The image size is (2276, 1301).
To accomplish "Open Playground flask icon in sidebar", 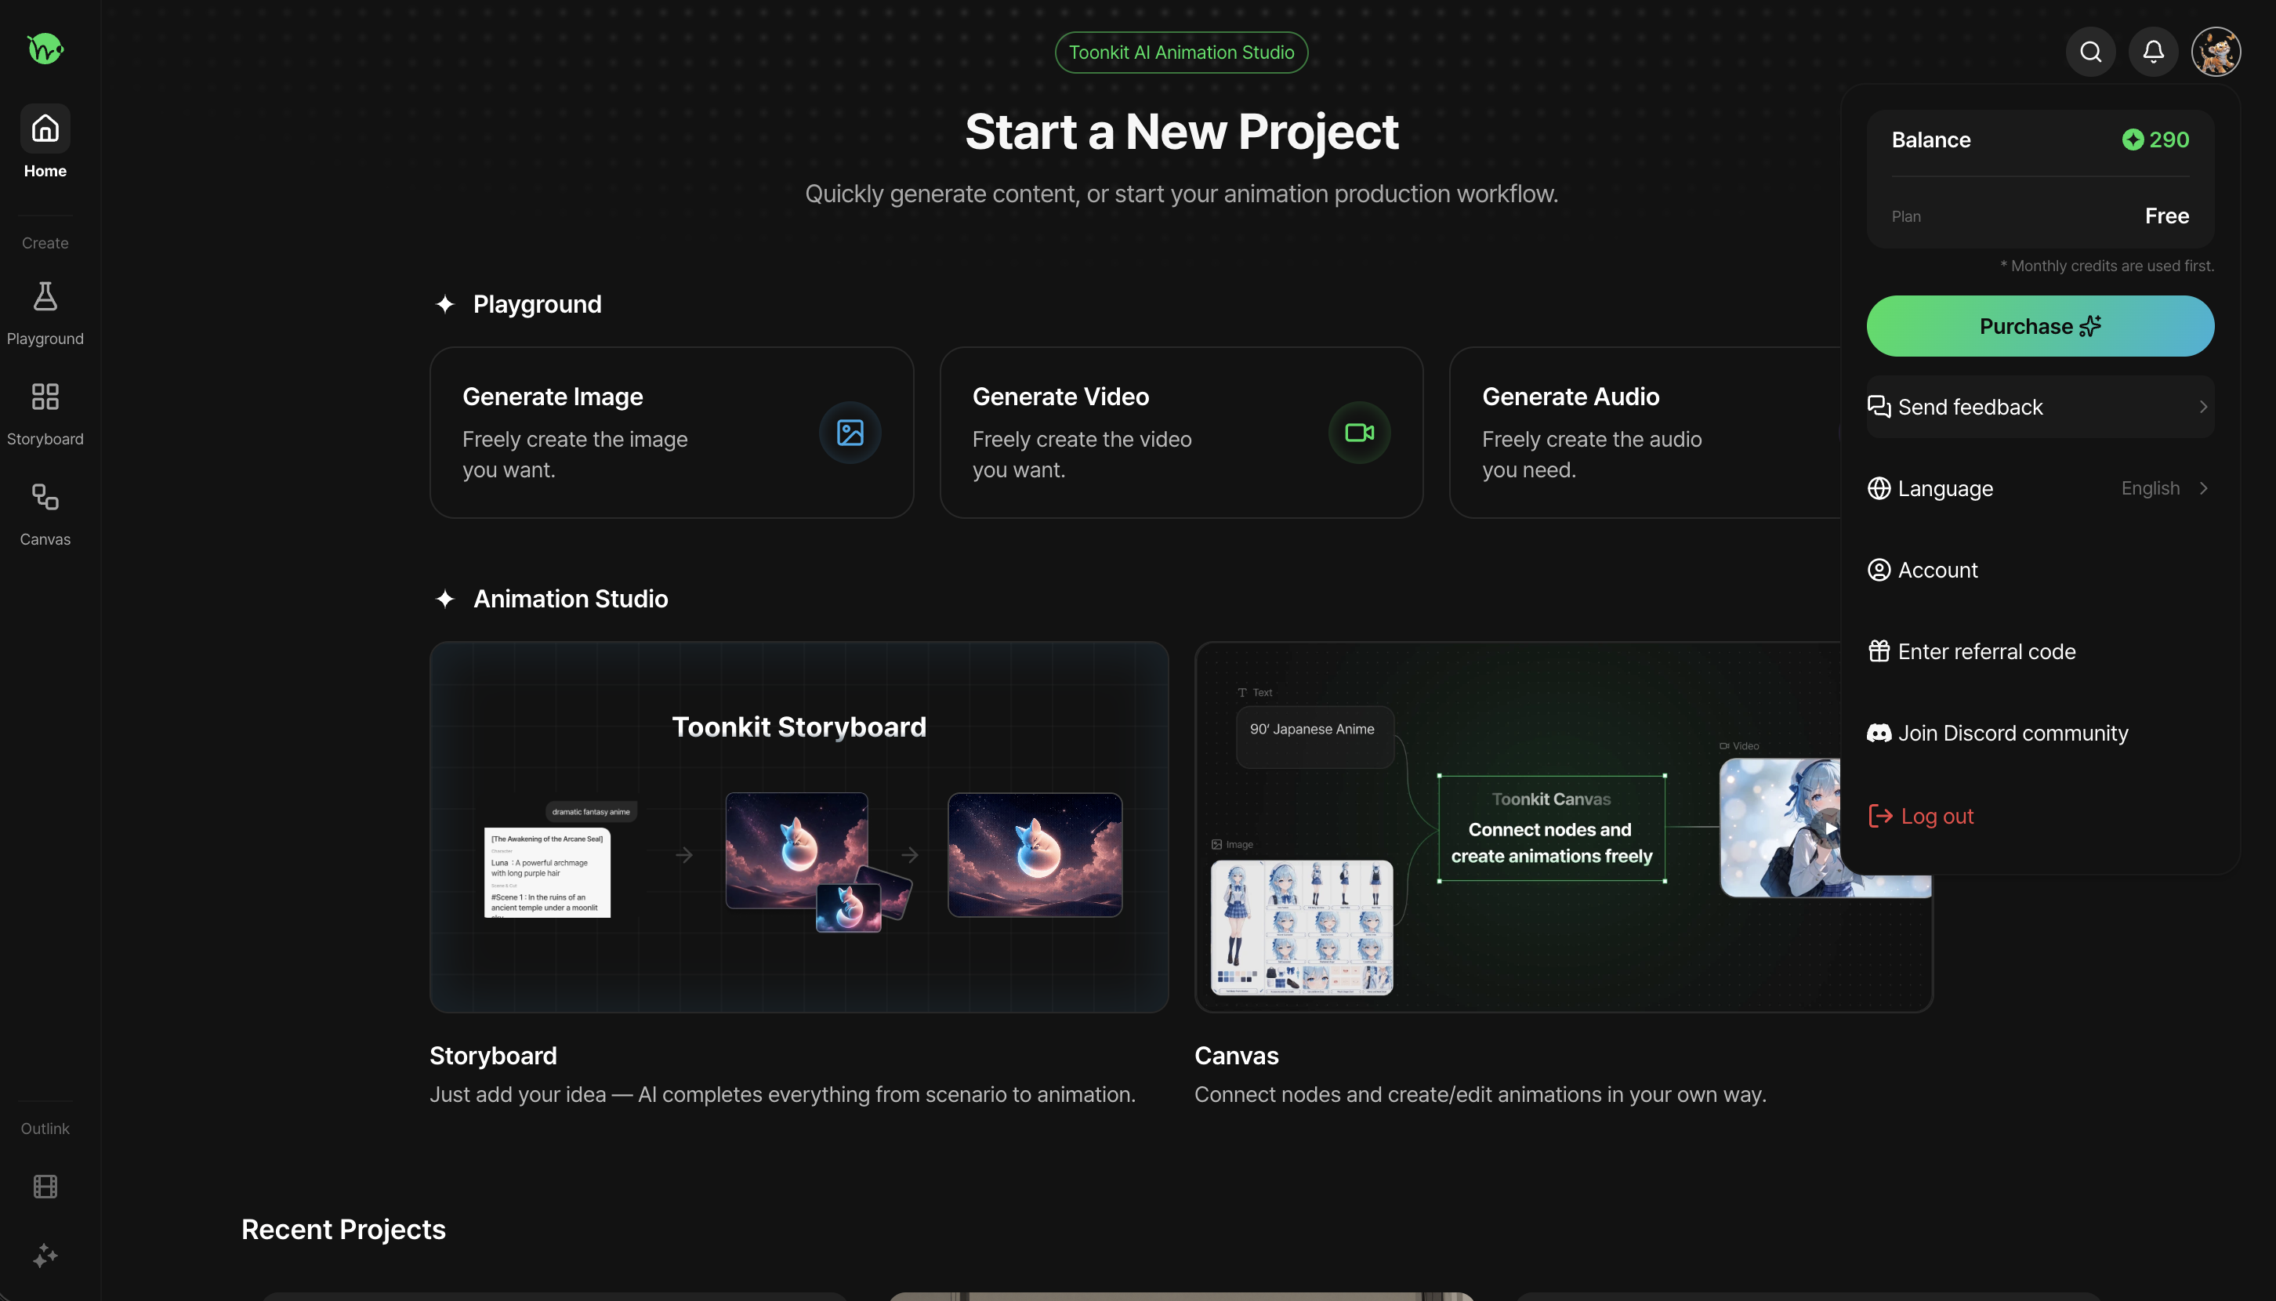I will 45,297.
